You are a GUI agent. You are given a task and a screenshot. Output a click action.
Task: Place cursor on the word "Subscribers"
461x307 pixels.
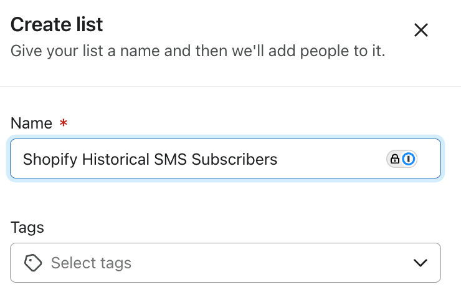tap(234, 159)
